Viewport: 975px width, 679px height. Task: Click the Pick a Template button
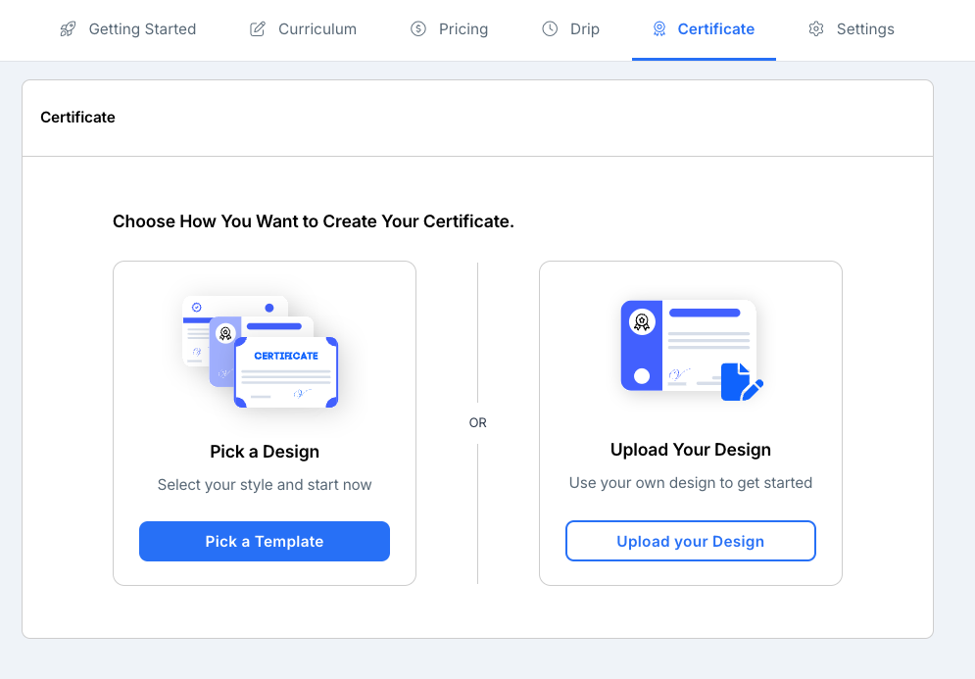pos(264,541)
